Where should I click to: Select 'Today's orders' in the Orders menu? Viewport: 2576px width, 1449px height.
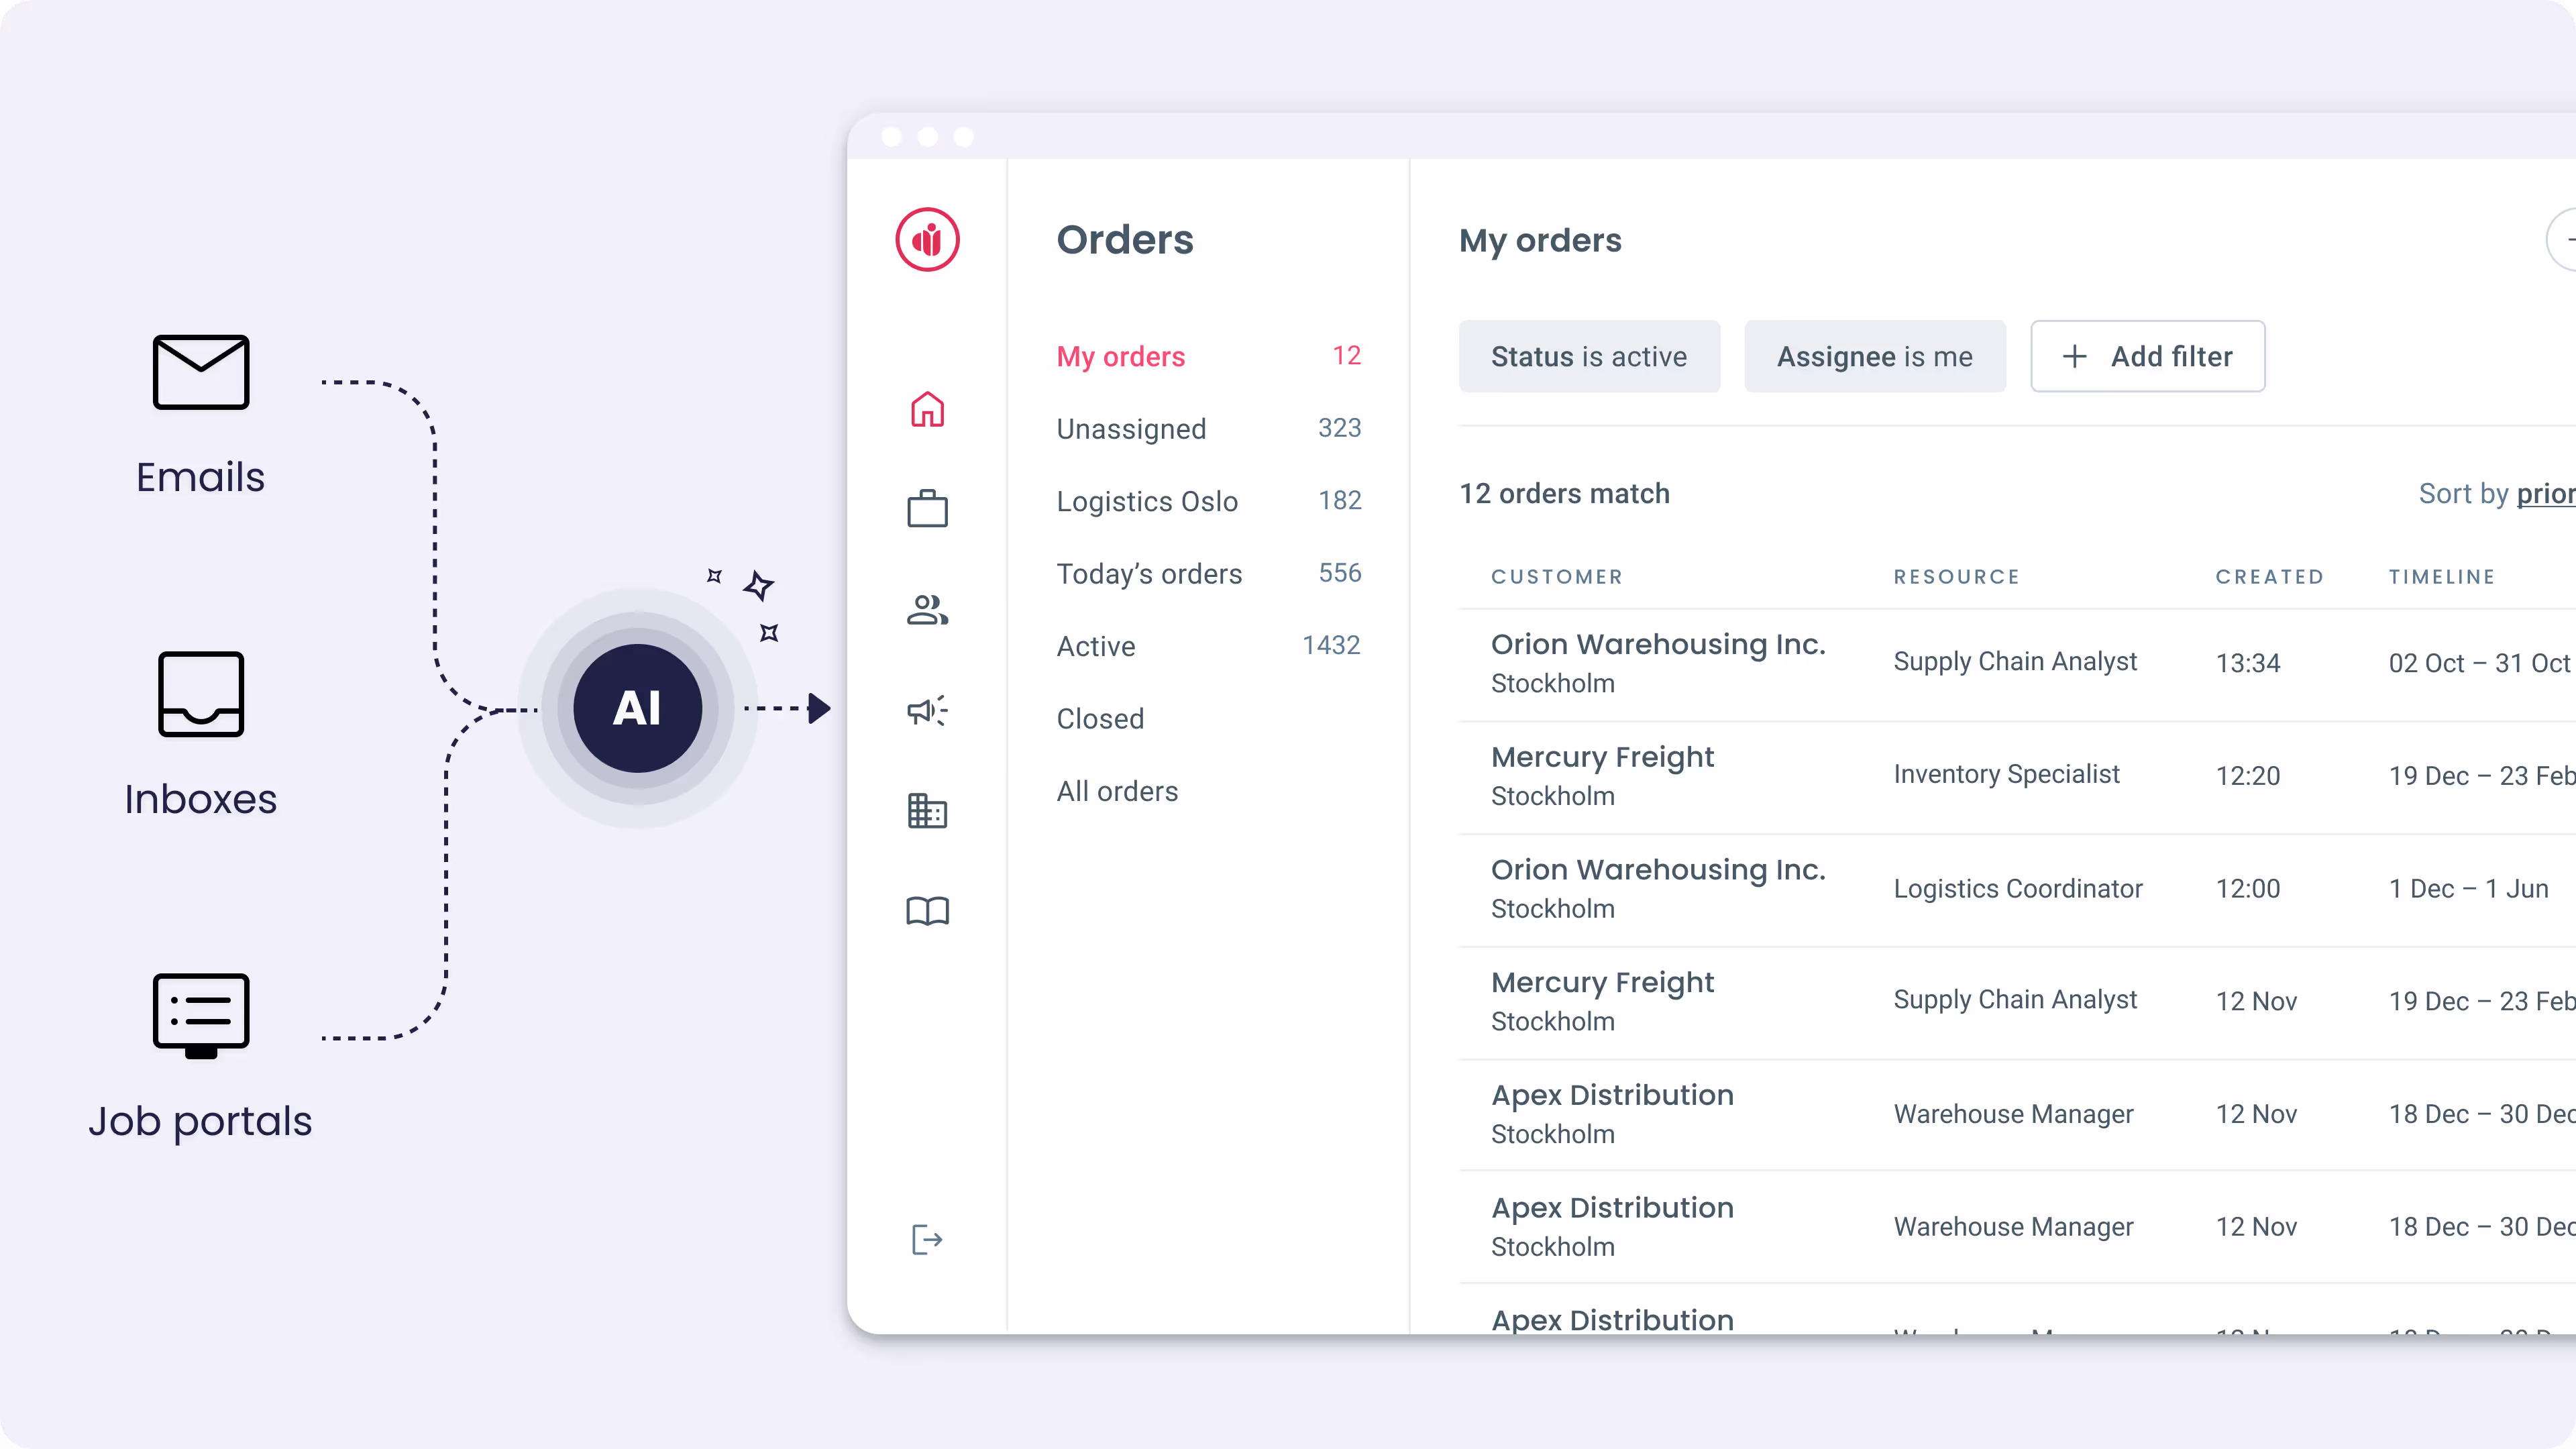pos(1149,573)
